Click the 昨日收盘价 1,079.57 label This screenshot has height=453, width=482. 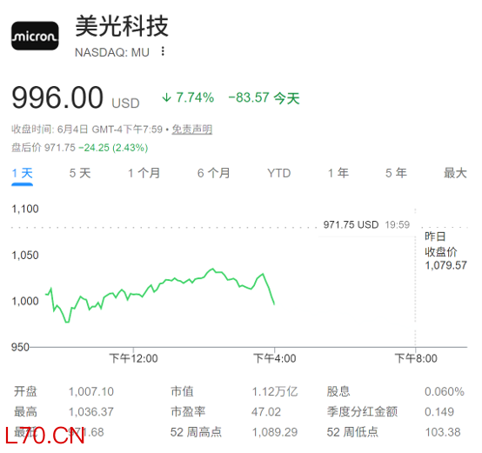pos(445,251)
